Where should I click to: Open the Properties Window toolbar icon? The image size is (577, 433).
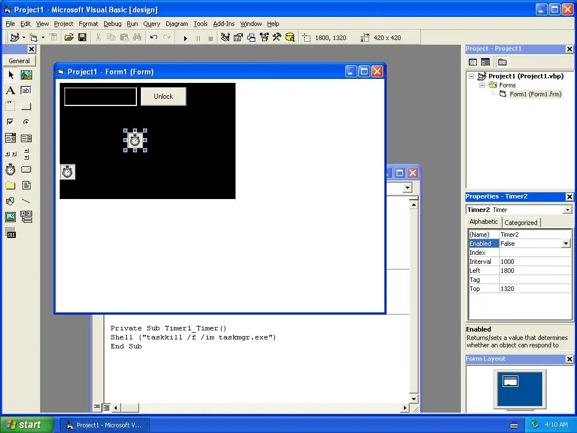tap(238, 38)
